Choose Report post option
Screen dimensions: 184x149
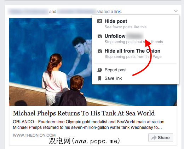[136, 70]
